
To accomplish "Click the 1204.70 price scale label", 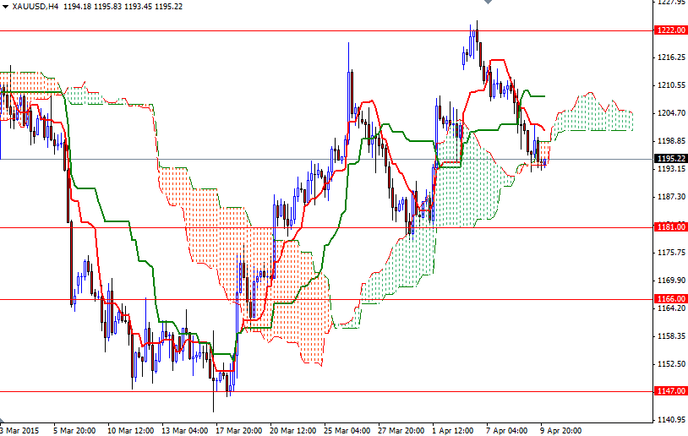I will 670,113.
